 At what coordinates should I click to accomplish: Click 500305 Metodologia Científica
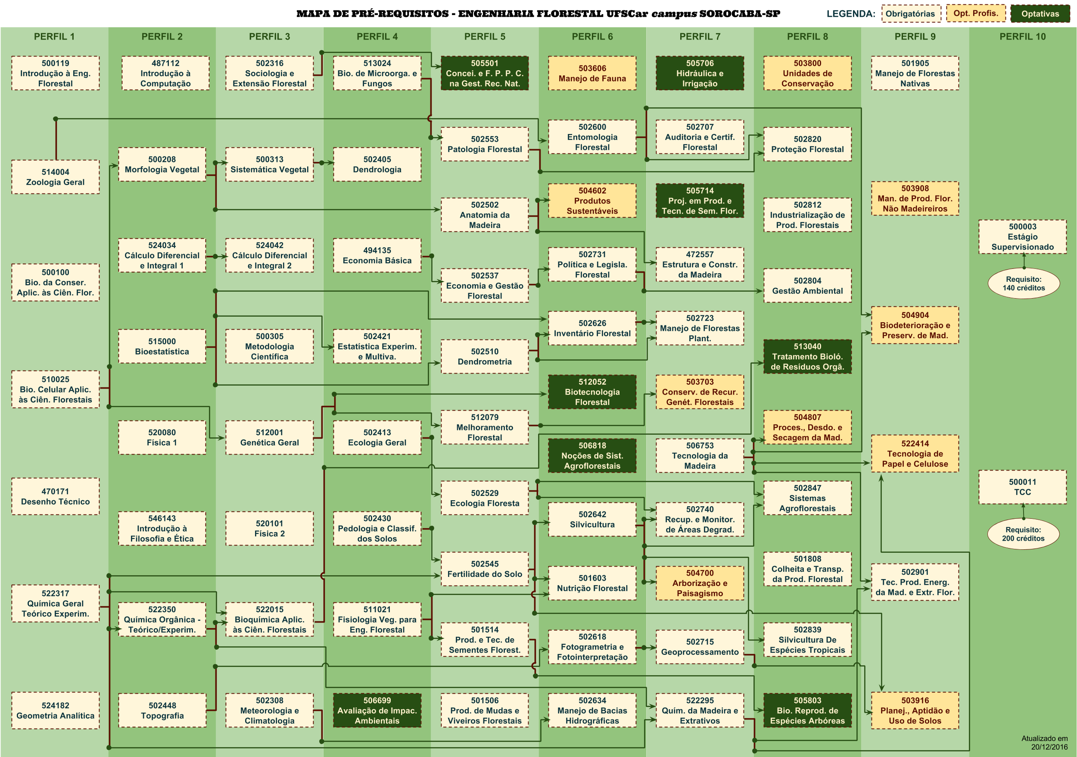point(270,346)
